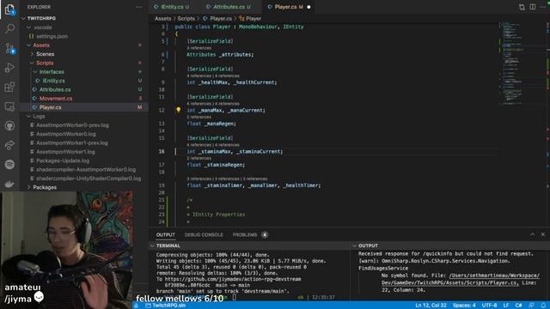Click the Scripts breadcrumb

pos(186,19)
